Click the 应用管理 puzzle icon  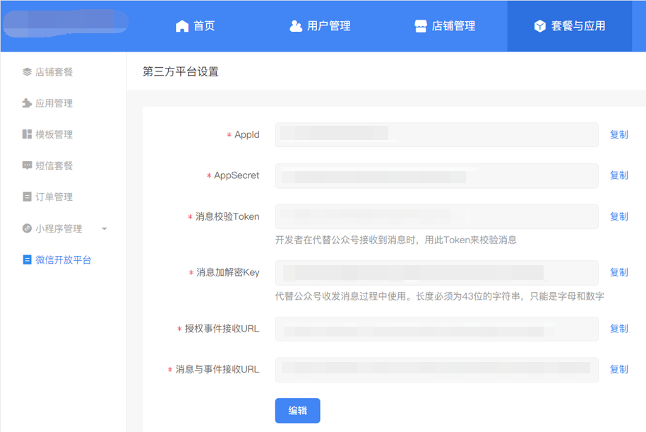[27, 103]
